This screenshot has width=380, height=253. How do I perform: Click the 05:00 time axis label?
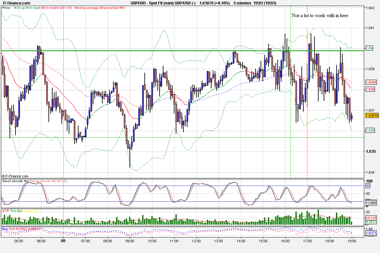coord(19,241)
